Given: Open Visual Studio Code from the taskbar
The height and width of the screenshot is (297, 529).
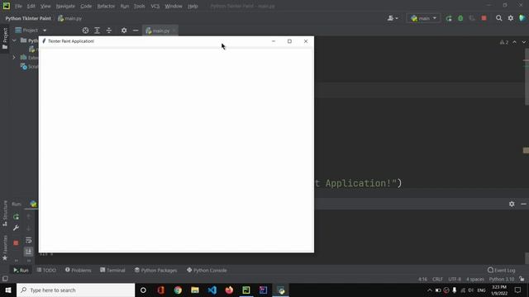Looking at the screenshot, I should click(212, 290).
